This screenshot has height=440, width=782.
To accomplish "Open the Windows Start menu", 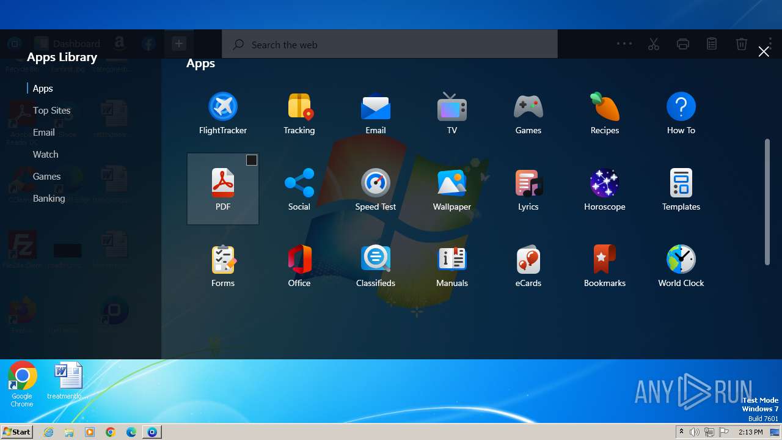I will 17,431.
